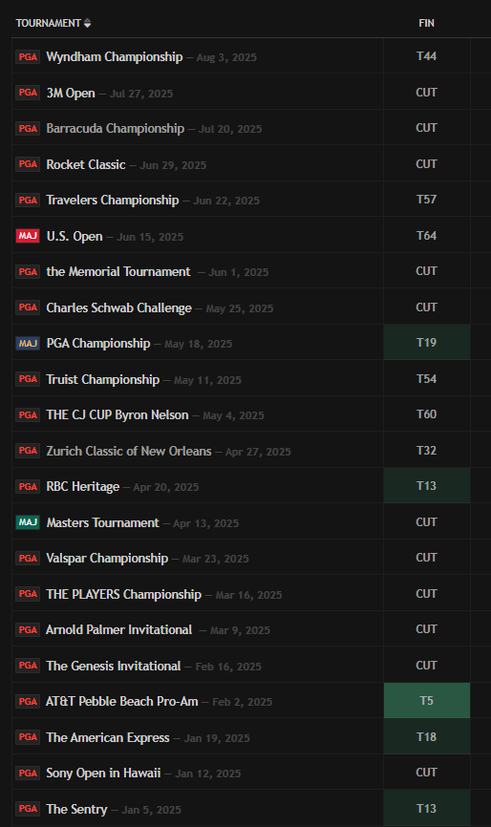Open the Sony Open in Hawaii link
491x827 pixels.
click(103, 774)
